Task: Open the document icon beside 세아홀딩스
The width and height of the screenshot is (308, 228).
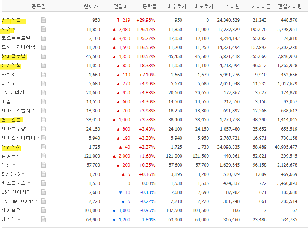Action: click(44, 210)
